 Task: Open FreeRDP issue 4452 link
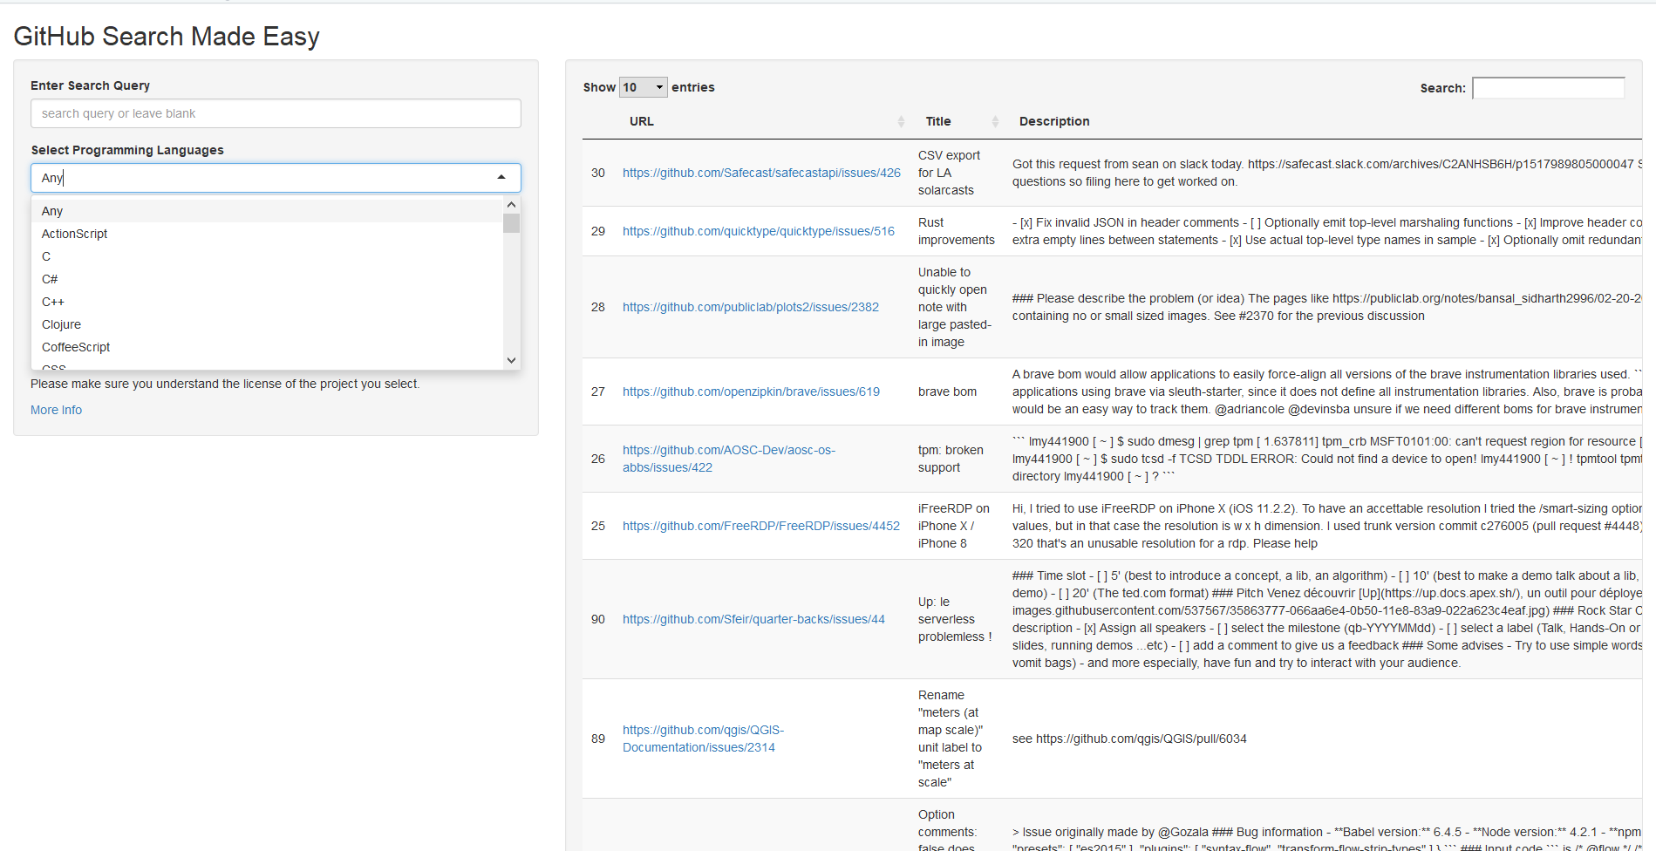click(761, 526)
